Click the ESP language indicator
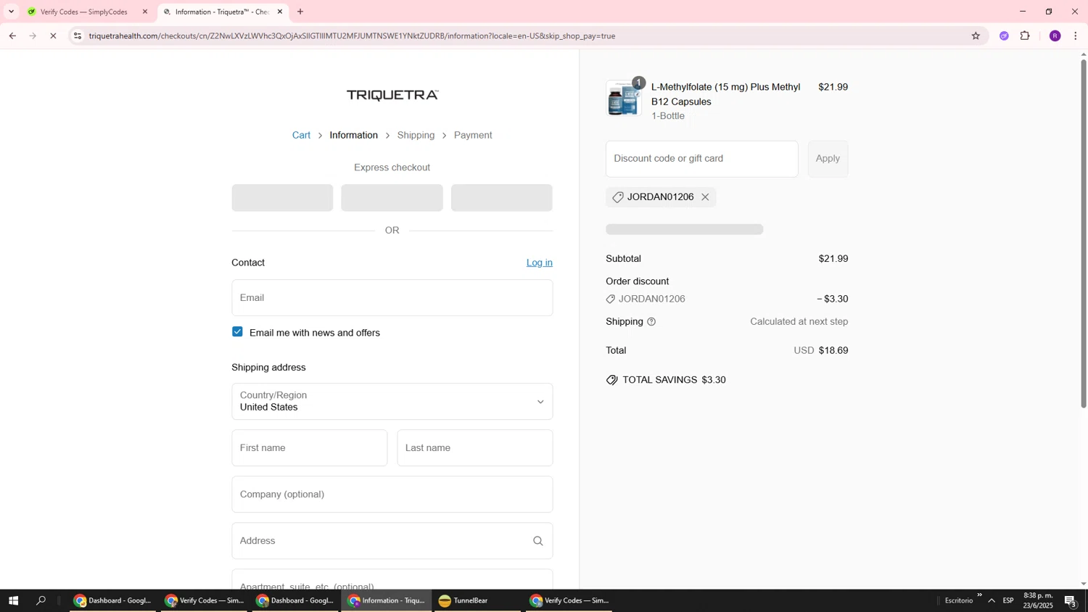 point(1008,600)
